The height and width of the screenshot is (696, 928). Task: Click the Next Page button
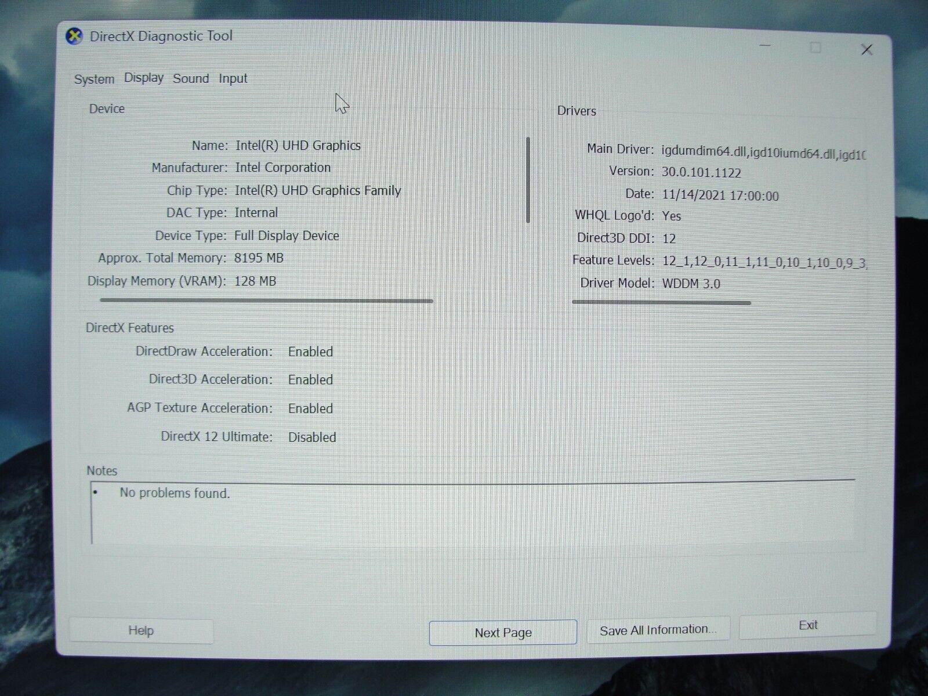coord(502,632)
